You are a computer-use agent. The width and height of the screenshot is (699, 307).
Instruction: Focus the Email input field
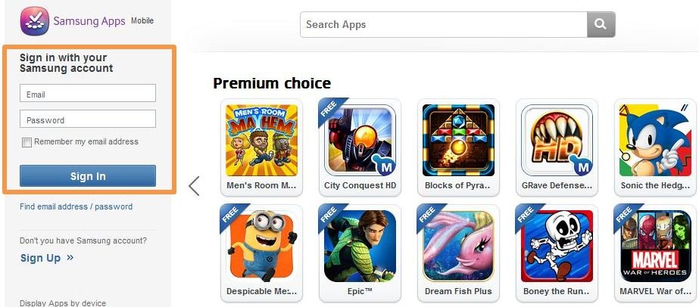(x=88, y=93)
